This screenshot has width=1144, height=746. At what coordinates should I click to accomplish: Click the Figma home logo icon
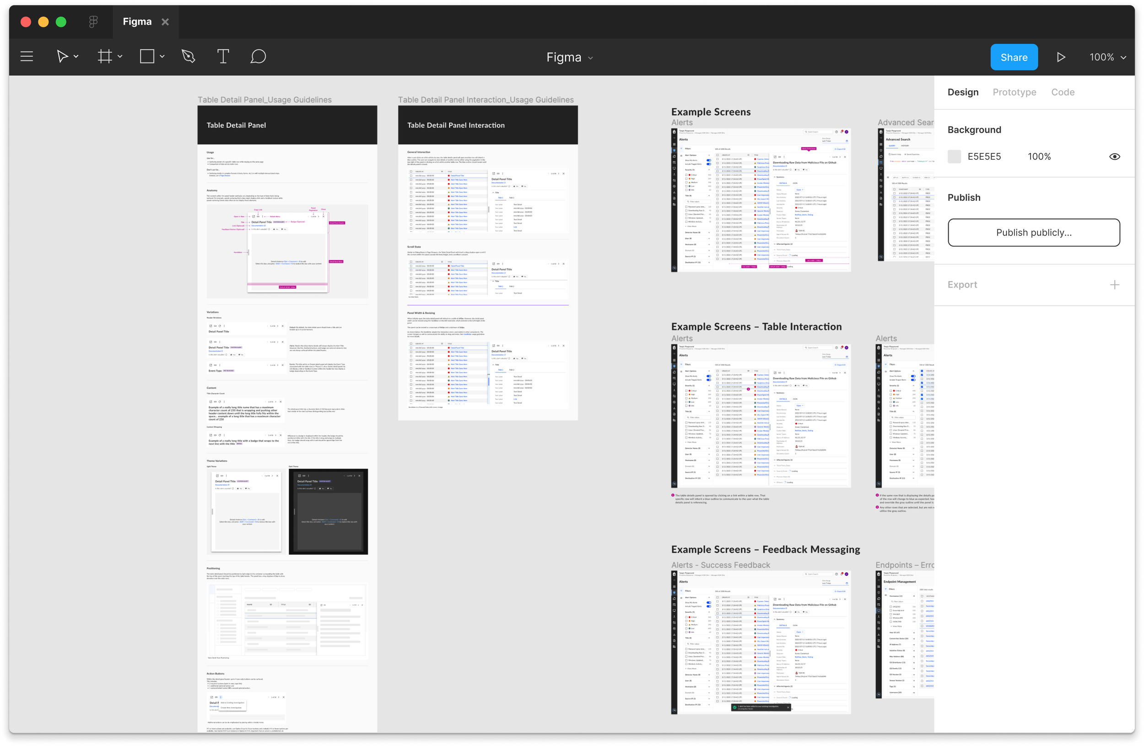point(94,22)
